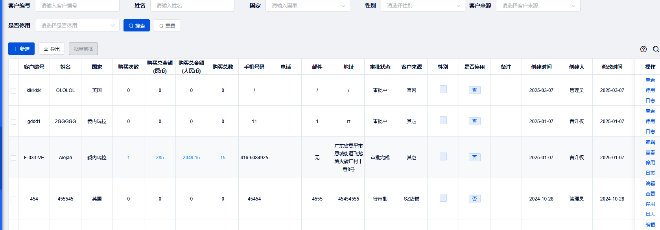This screenshot has width=660, height=230.
Task: Click the 导出 export button
Action: [52, 49]
